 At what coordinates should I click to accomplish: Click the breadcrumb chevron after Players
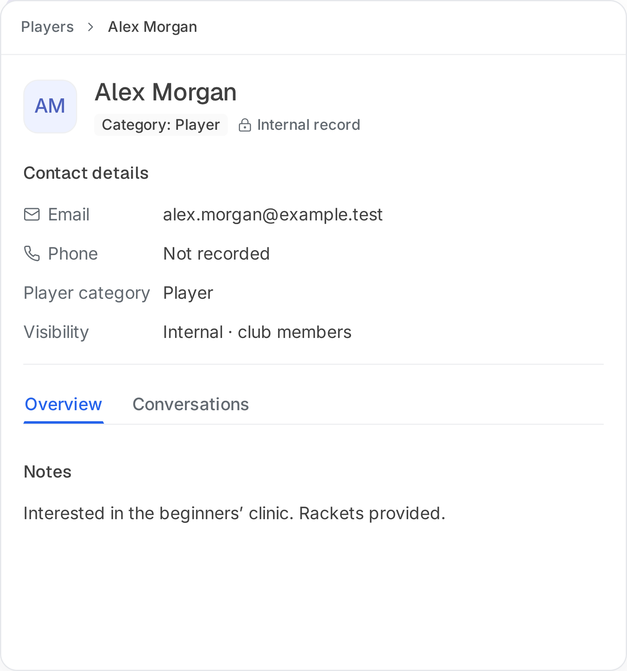[x=91, y=27]
